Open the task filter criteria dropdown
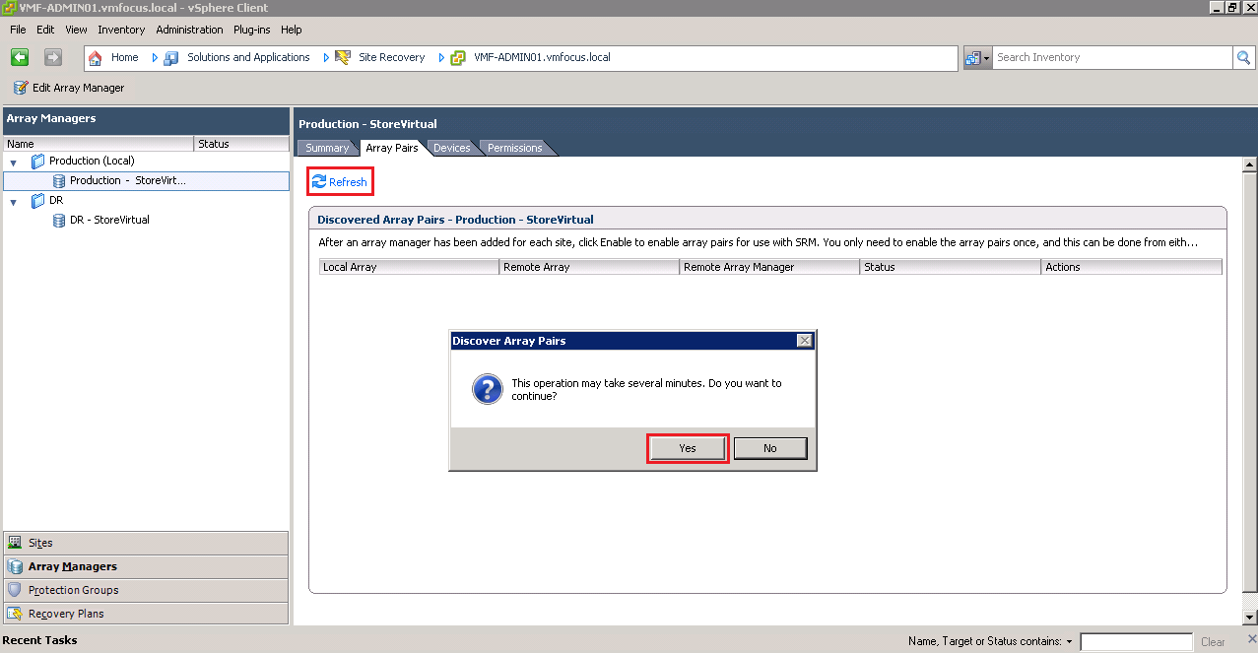 1069,641
